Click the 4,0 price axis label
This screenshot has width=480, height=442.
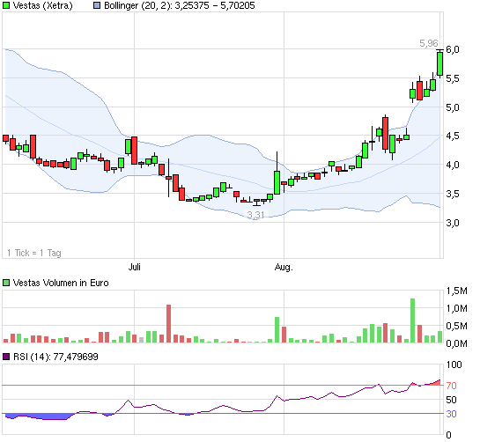click(453, 165)
